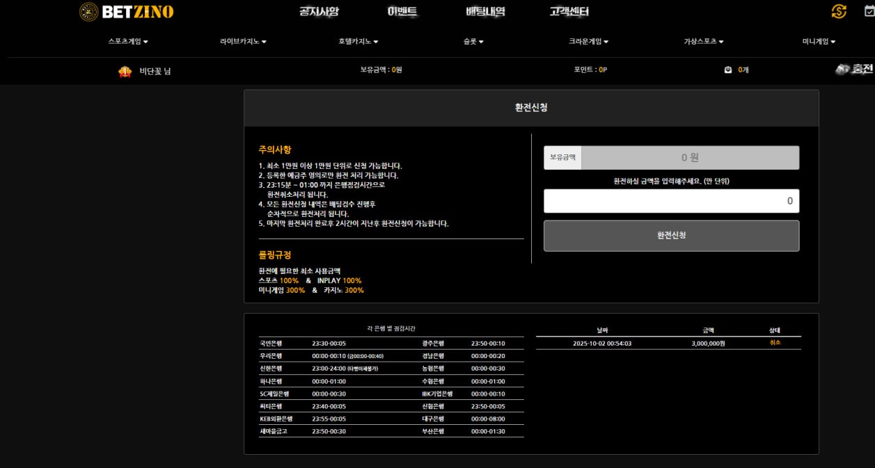This screenshot has height=468, width=875.
Task: Expand the 라이브카지노 dropdown menu
Action: [x=243, y=42]
